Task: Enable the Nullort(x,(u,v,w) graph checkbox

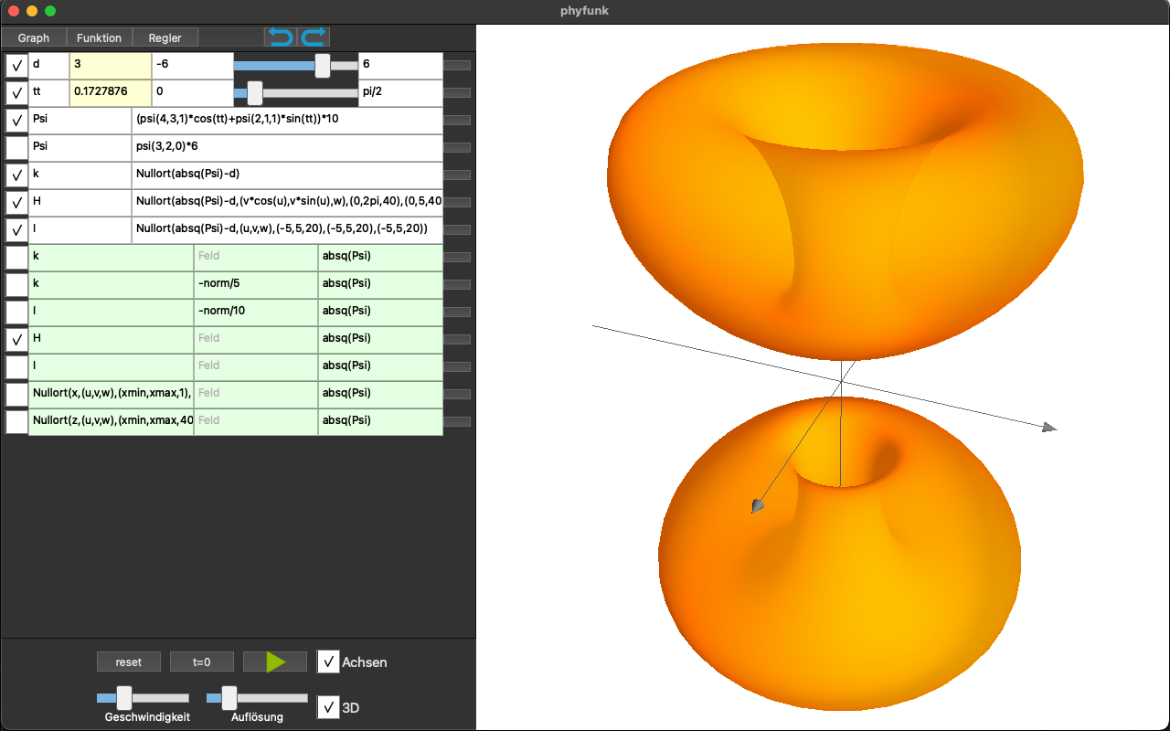Action: [x=16, y=395]
